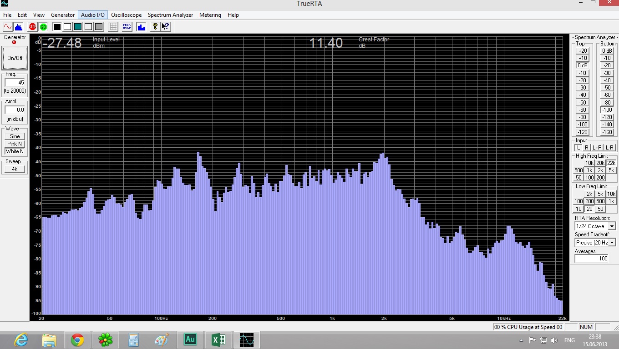Image resolution: width=619 pixels, height=349 pixels.
Task: Select the Sine wave type
Action: tap(15, 136)
